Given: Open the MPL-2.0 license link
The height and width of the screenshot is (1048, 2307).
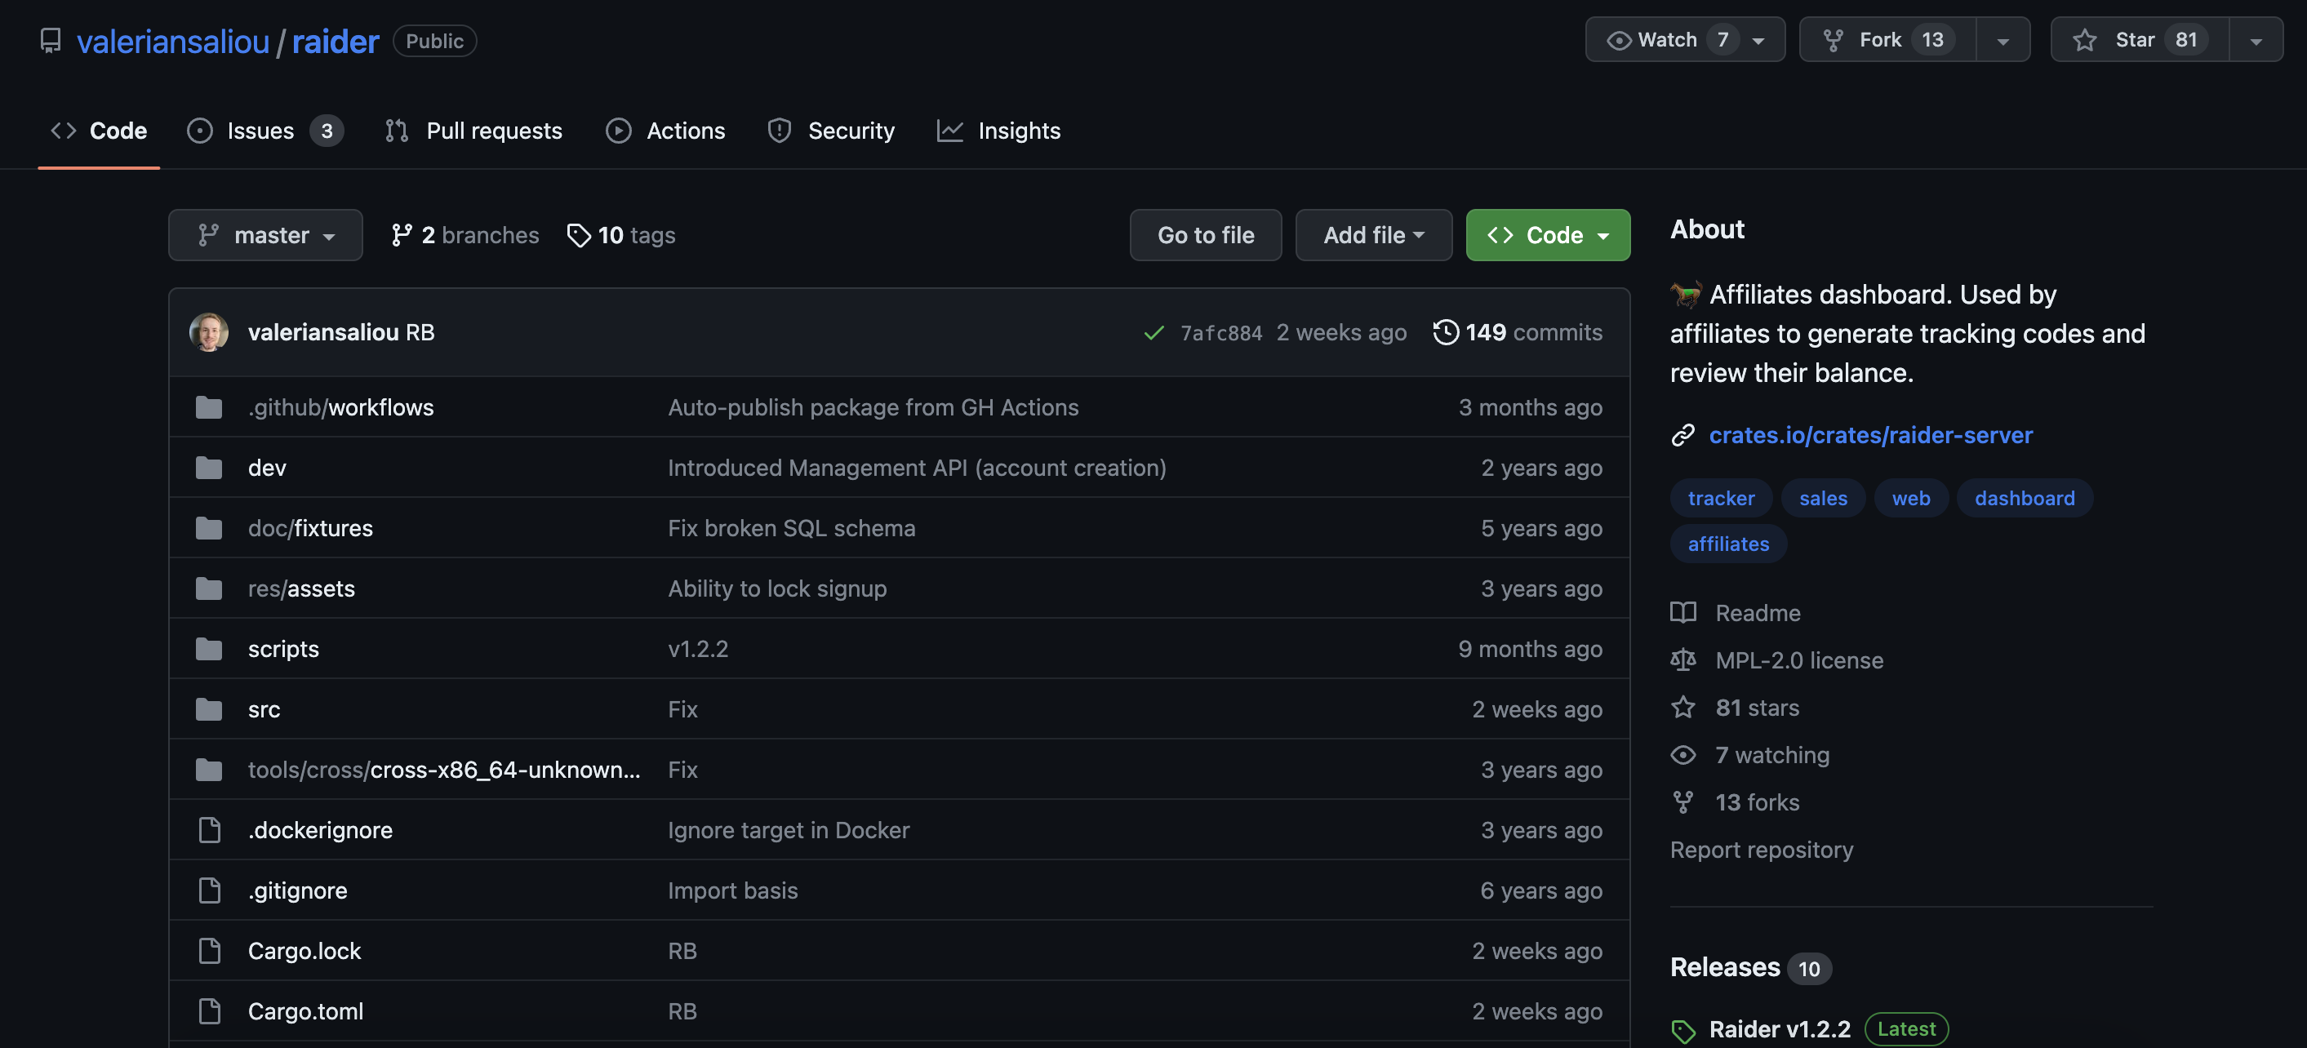Looking at the screenshot, I should (1798, 660).
